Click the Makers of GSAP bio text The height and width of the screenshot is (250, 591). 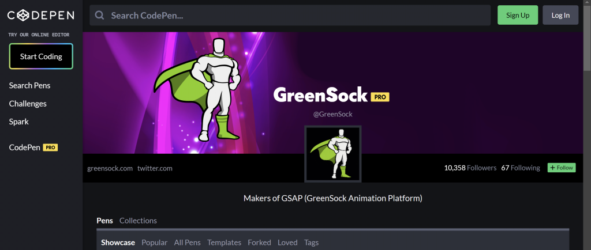[333, 198]
